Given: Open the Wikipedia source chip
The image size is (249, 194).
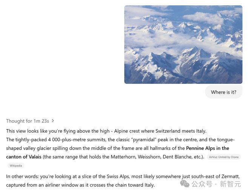Looking at the screenshot, I should click(15, 166).
